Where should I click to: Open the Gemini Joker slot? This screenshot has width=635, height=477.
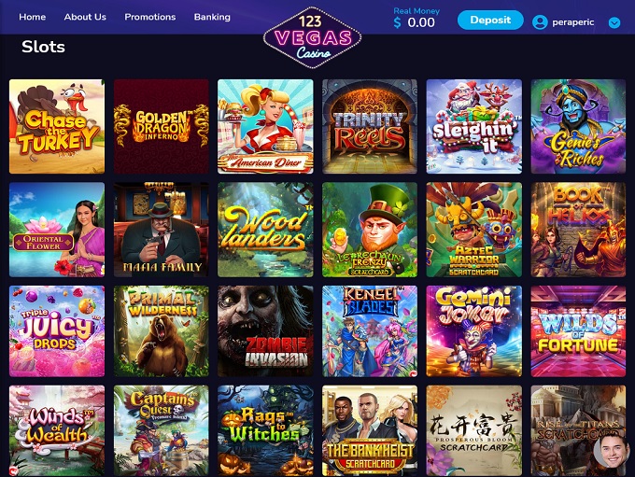pyautogui.click(x=473, y=331)
